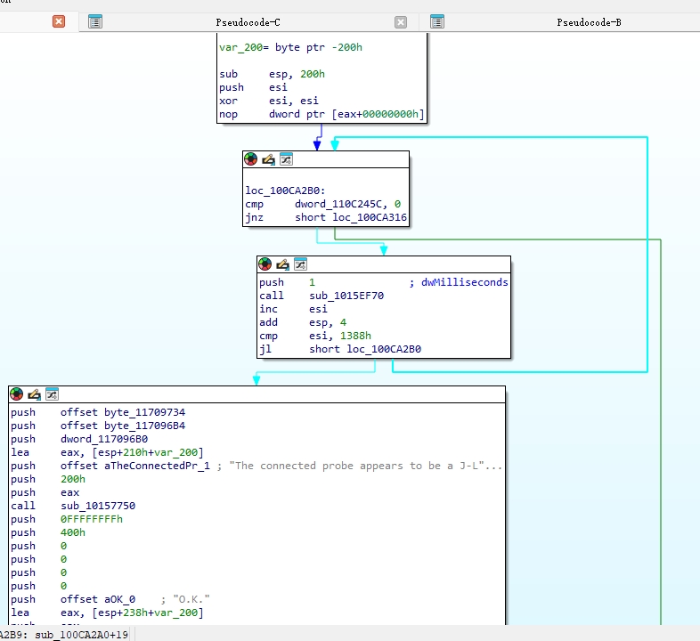Close the tab with the red X button
Image resolution: width=700 pixels, height=641 pixels.
click(59, 21)
